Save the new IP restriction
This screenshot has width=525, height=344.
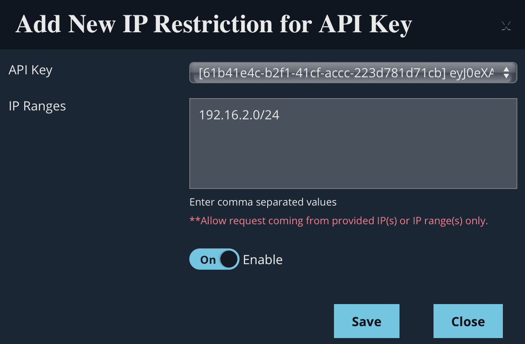pyautogui.click(x=366, y=321)
